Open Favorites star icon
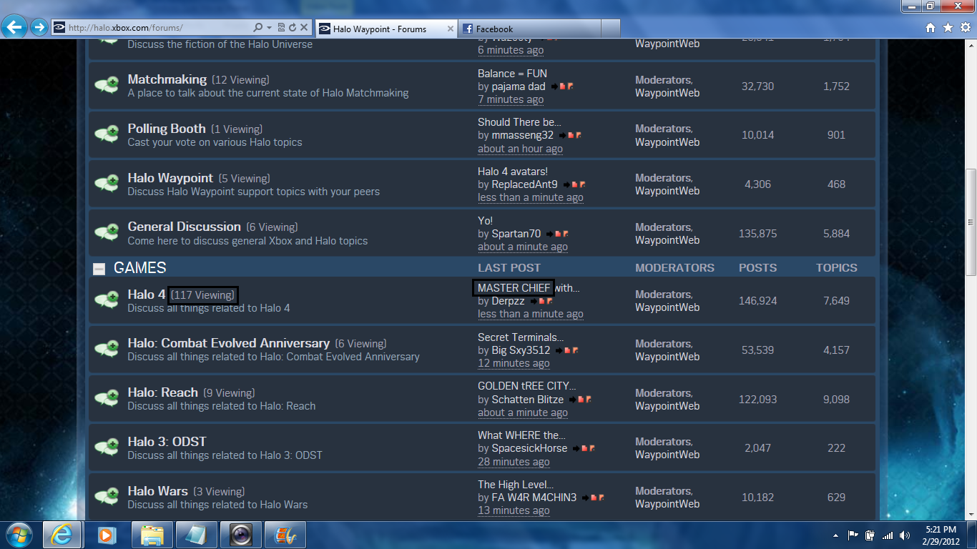Screen dimensions: 977x549 pyautogui.click(x=948, y=28)
